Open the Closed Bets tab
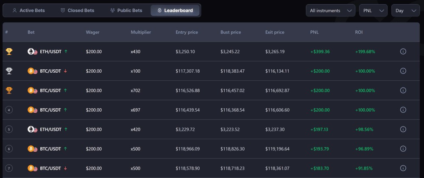The width and height of the screenshot is (424, 178). tap(77, 11)
